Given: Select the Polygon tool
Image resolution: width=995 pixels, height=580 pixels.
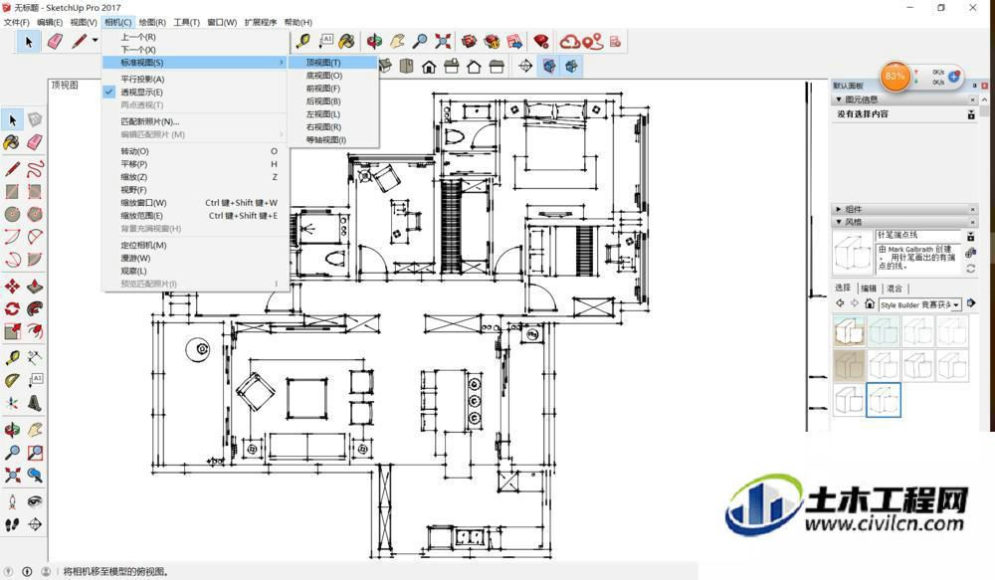Looking at the screenshot, I should pyautogui.click(x=35, y=214).
